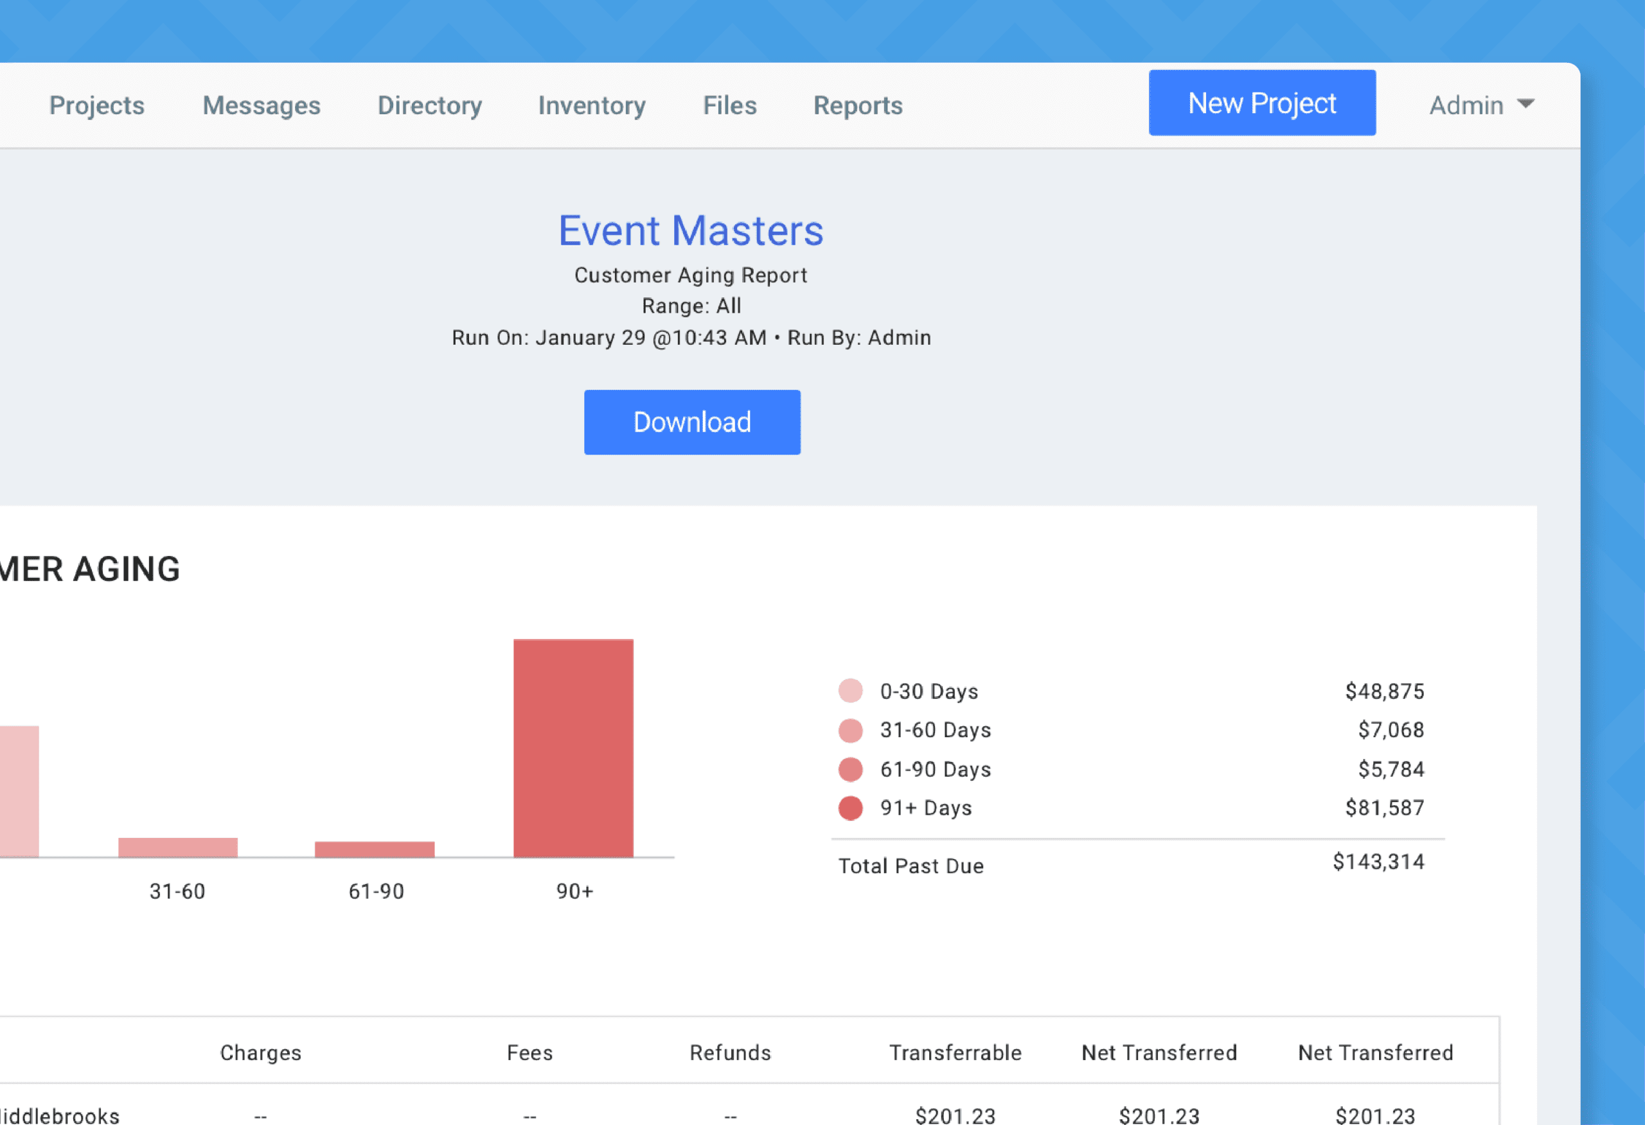Switch to the Inventory page

592,105
